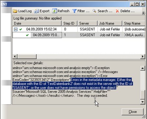Sort by the Server column header
Image resolution: width=147 pixels, height=119 pixels.
[x=88, y=23]
